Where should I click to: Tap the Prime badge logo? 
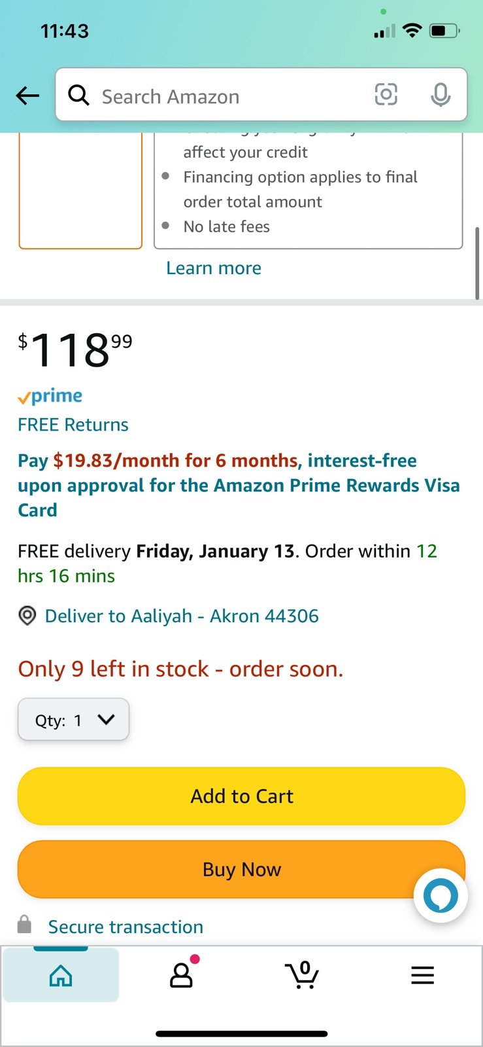(50, 397)
